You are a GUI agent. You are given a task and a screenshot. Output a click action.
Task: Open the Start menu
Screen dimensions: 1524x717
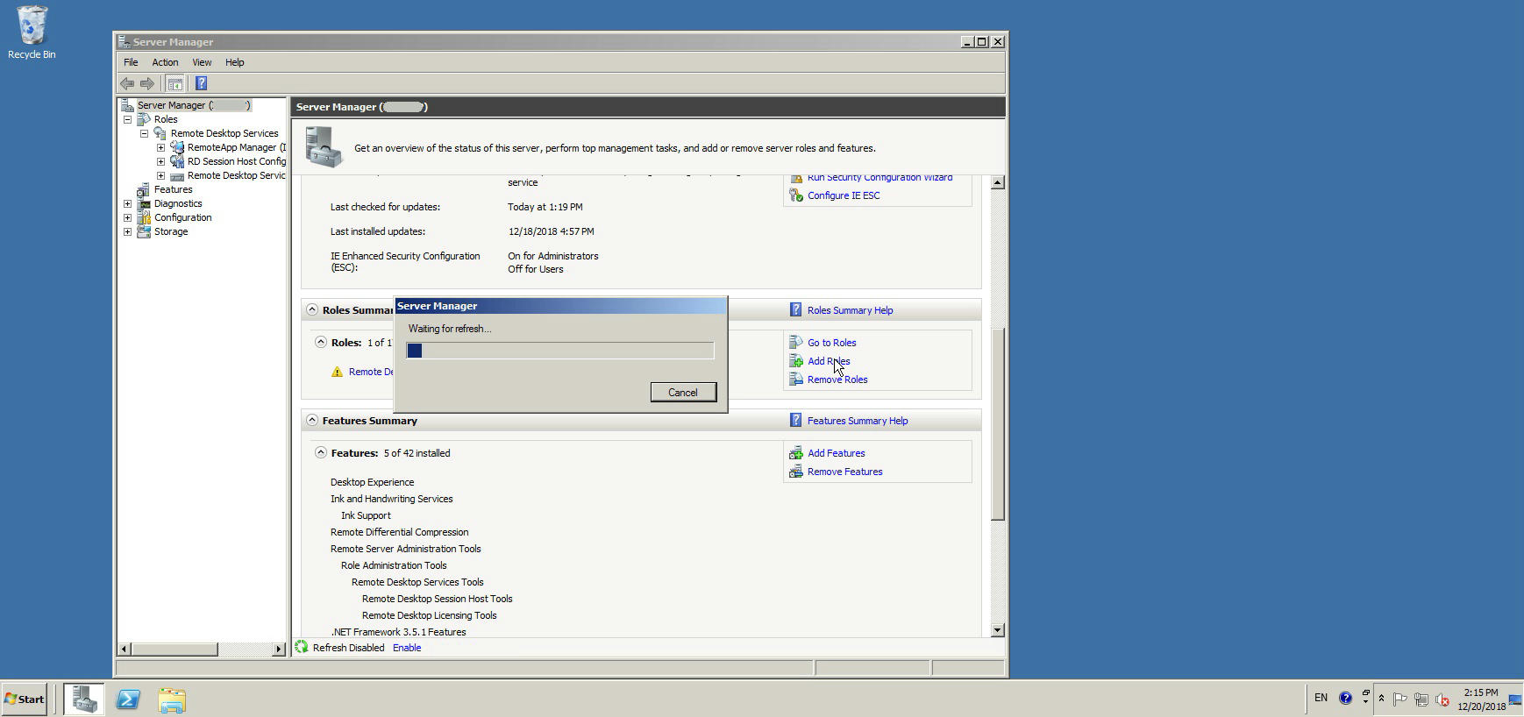[24, 699]
